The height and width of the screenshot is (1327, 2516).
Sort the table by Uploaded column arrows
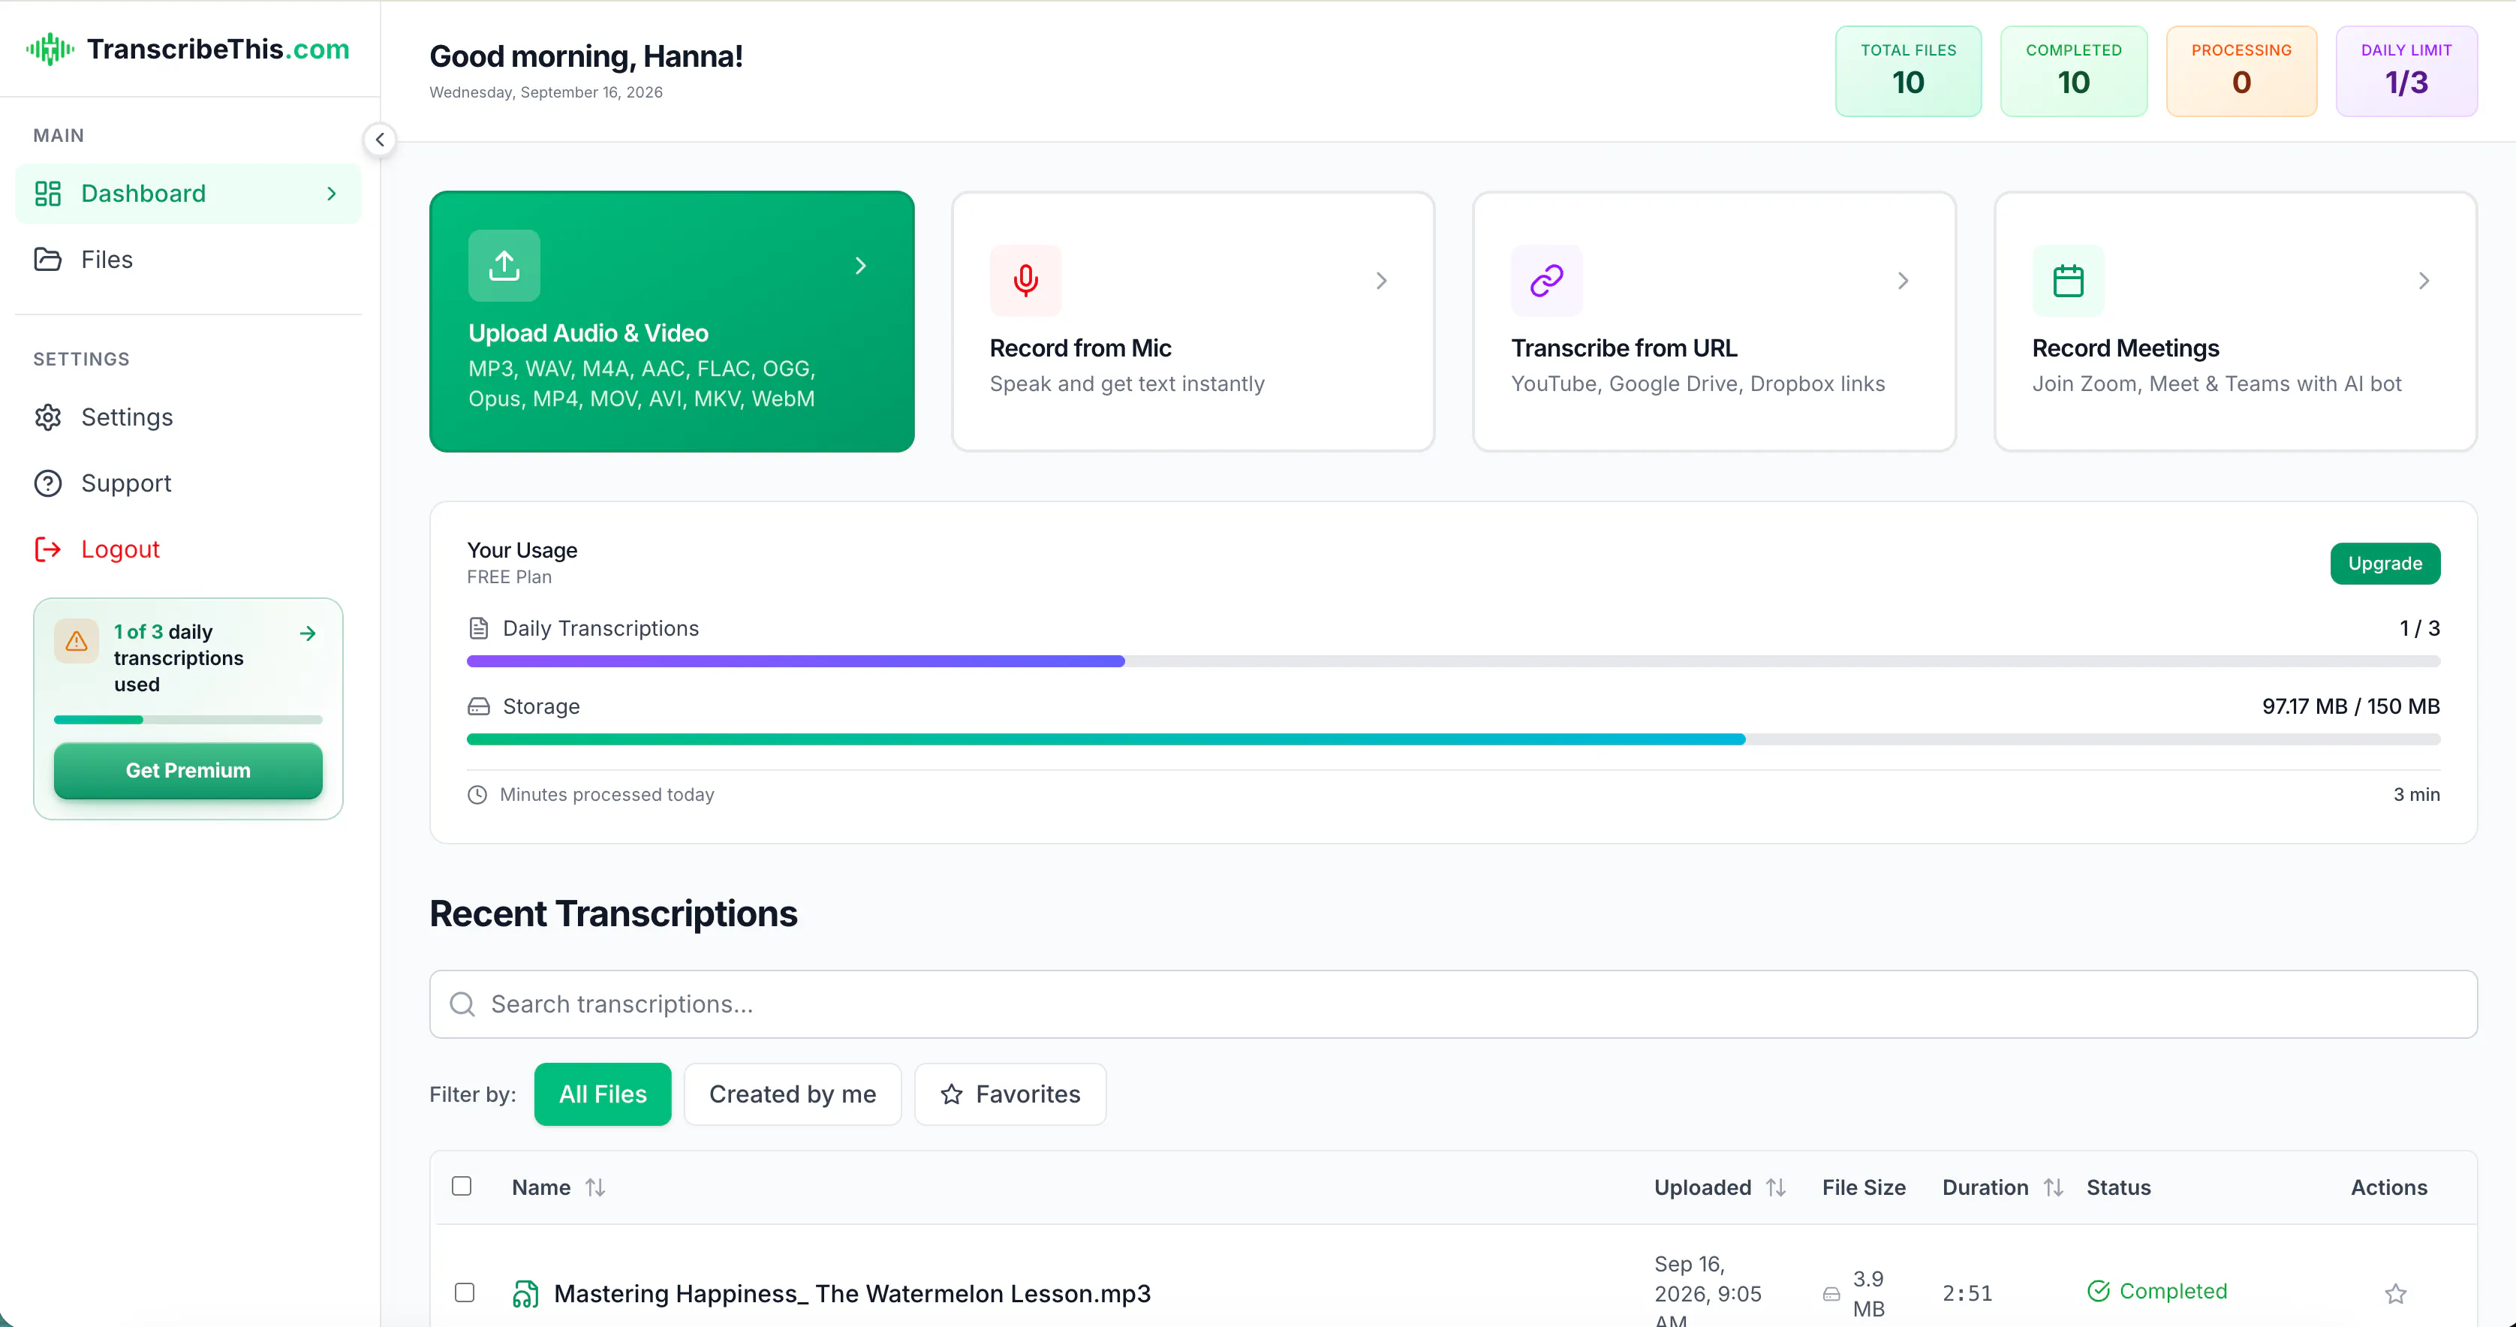(x=1776, y=1187)
